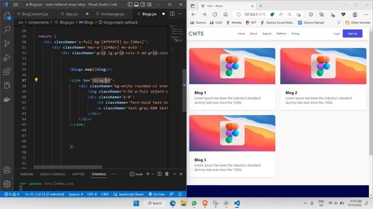Click the browser page vertical scrollbar
Viewport: 373px width, 209px height.
(x=371, y=93)
